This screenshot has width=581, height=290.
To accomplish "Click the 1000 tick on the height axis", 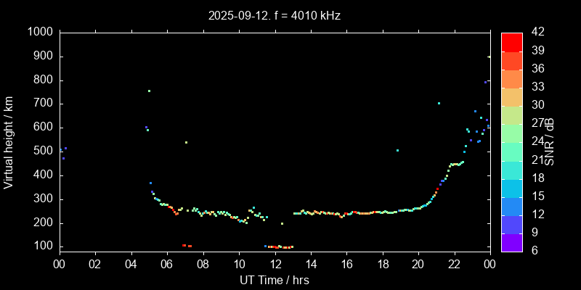I will [39, 33].
